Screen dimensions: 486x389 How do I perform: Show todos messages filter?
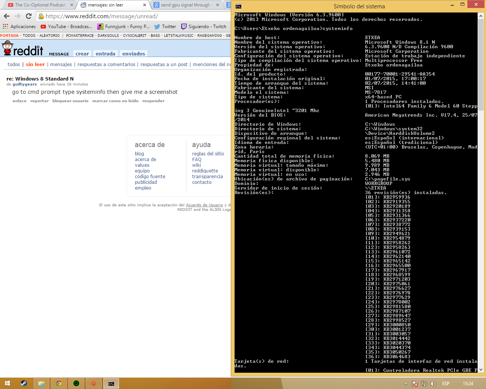[14, 64]
